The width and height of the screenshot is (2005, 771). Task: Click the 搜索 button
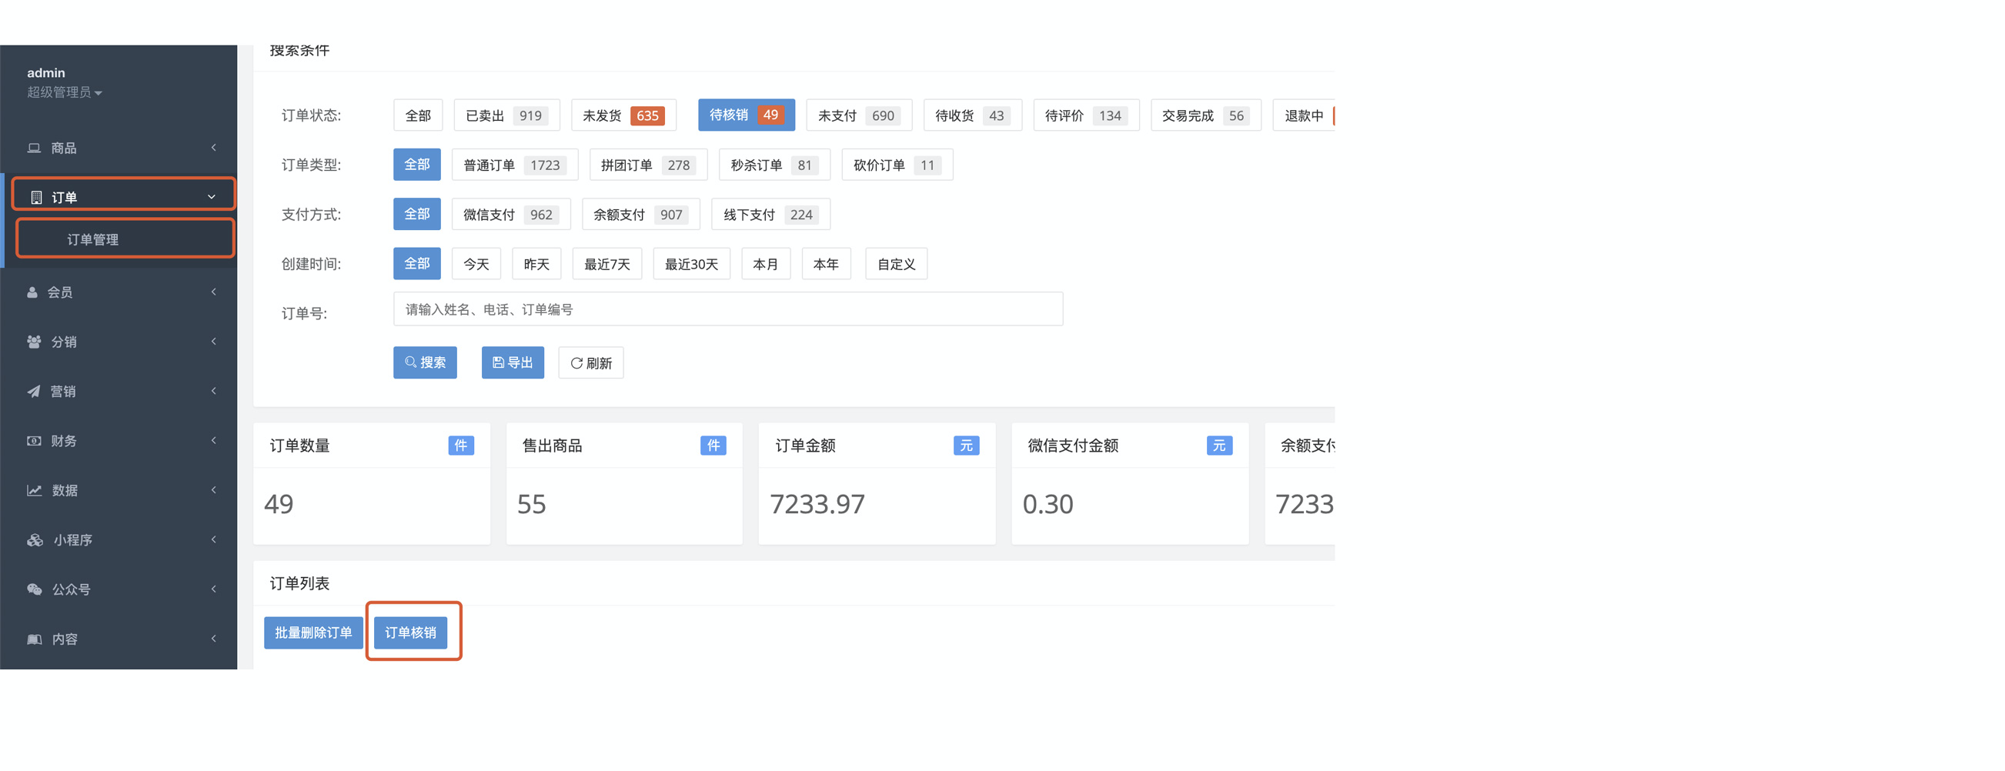[x=425, y=362]
